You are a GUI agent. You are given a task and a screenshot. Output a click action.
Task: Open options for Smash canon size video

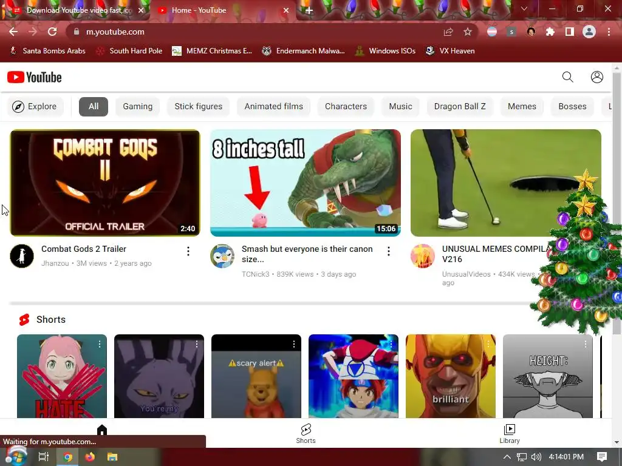pos(388,251)
